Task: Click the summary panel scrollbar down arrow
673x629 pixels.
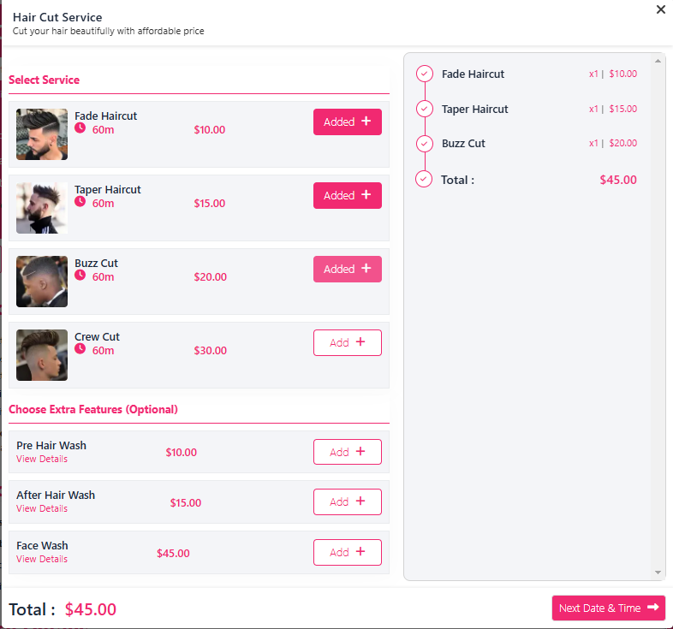Action: click(x=658, y=573)
